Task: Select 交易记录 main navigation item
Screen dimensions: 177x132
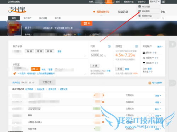Action: tap(123, 12)
